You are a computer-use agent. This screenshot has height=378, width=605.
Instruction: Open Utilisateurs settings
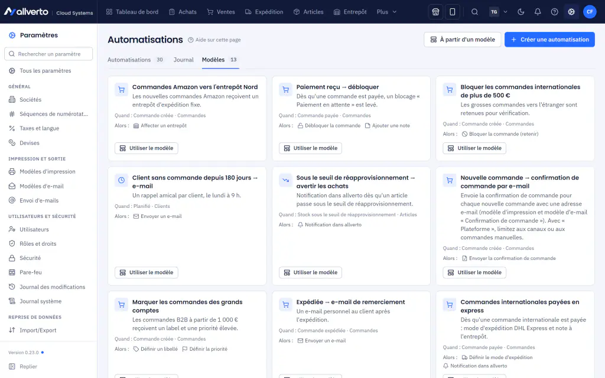(34, 229)
